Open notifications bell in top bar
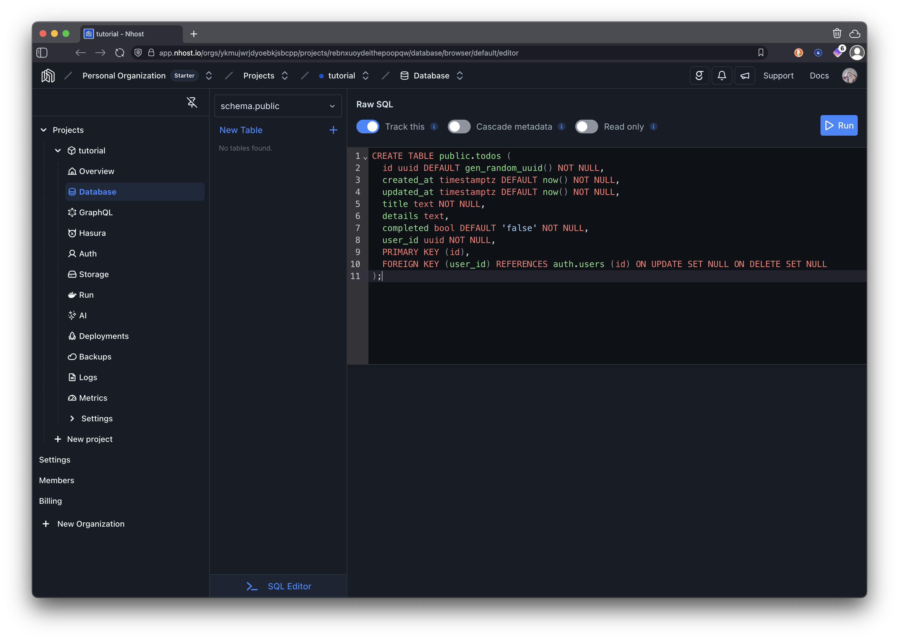The image size is (899, 640). click(721, 75)
